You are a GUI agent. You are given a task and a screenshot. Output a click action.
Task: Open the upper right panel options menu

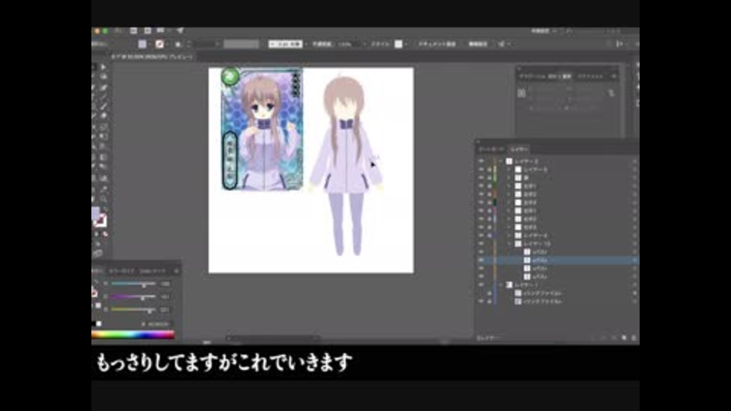[x=614, y=76]
